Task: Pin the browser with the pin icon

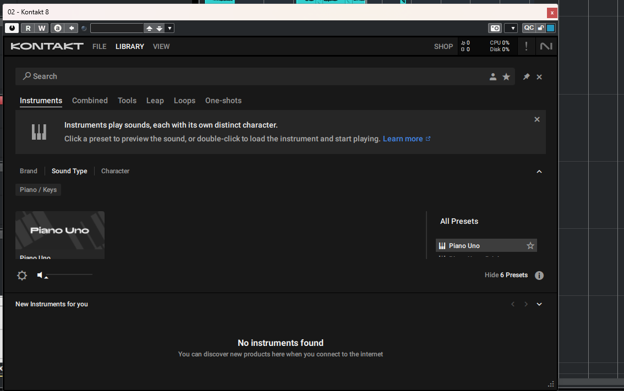Action: (526, 77)
